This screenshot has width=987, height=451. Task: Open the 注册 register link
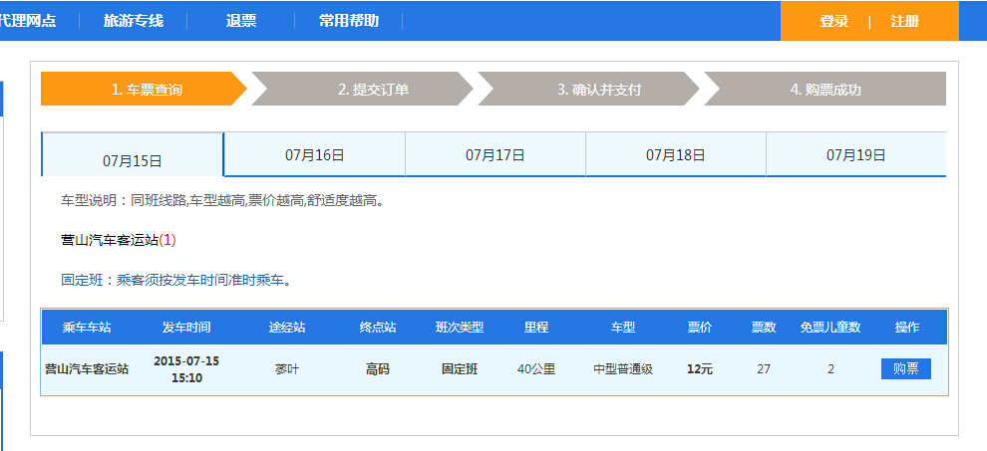pyautogui.click(x=904, y=22)
